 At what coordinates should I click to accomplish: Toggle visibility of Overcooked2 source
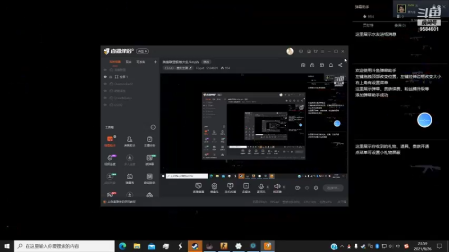tap(105, 84)
